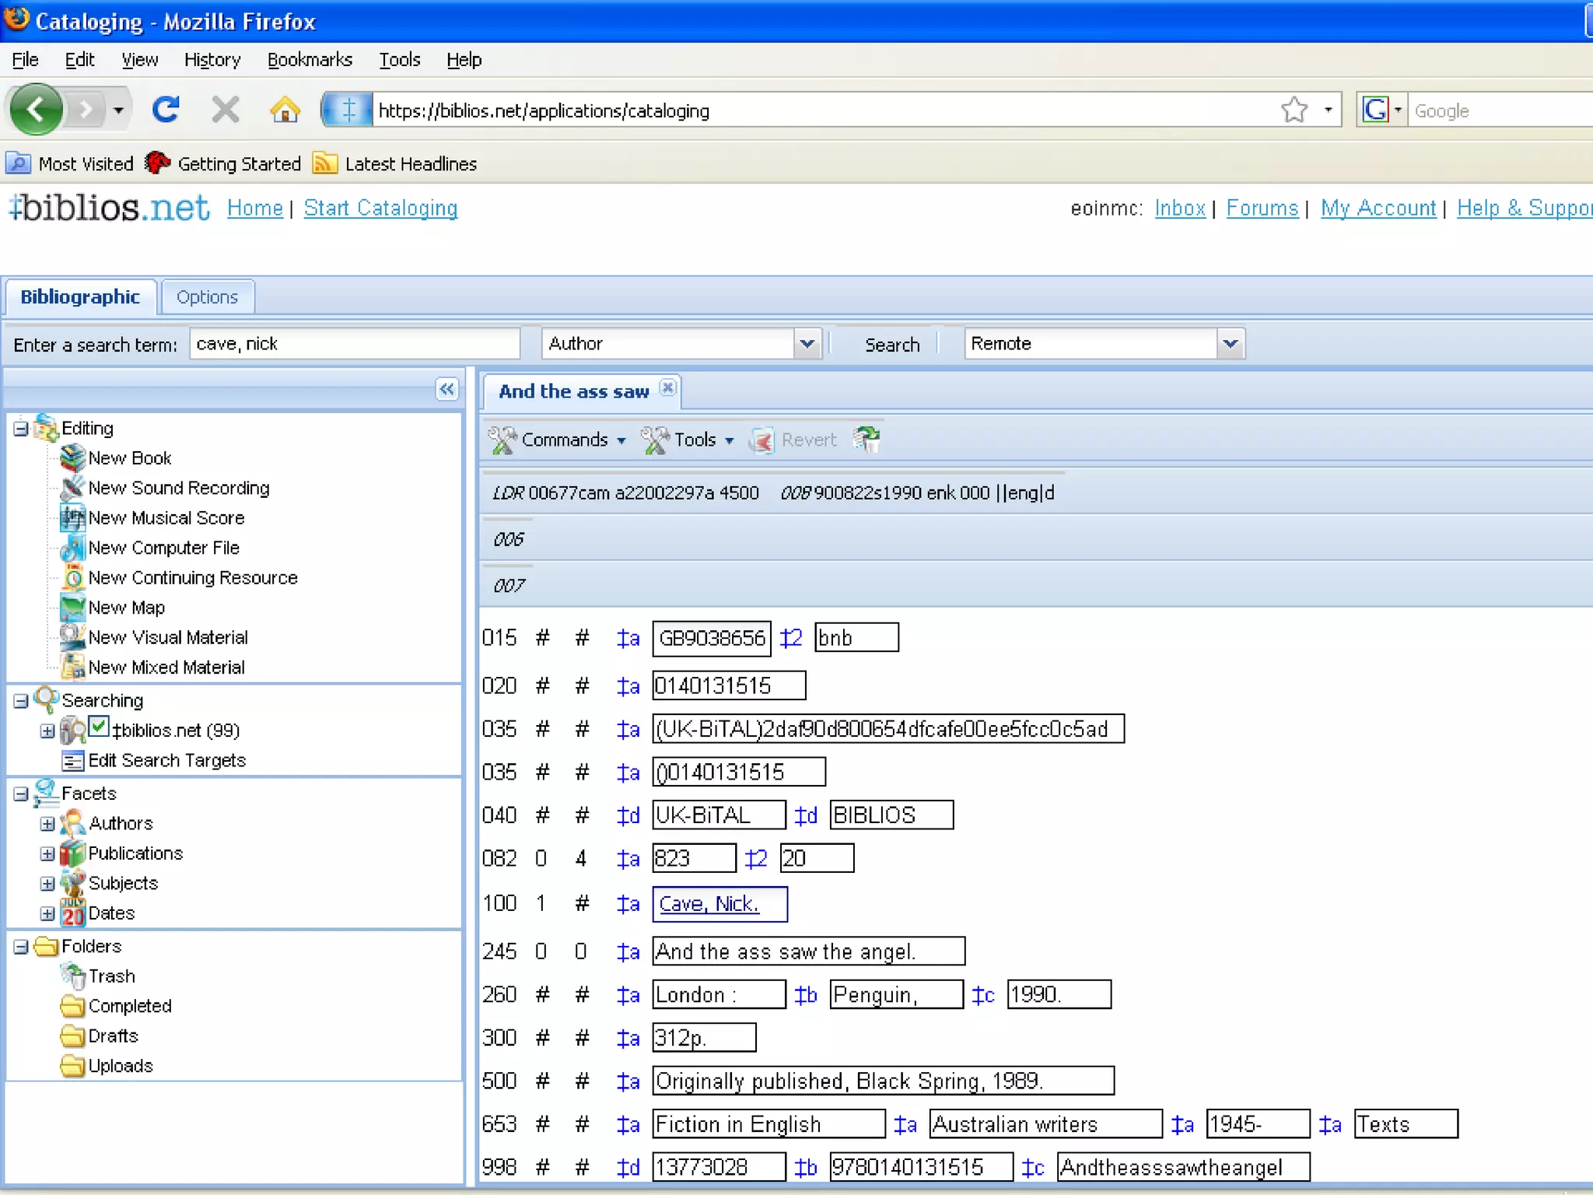1593x1195 pixels.
Task: Click the Firefox home icon
Action: pyautogui.click(x=285, y=110)
